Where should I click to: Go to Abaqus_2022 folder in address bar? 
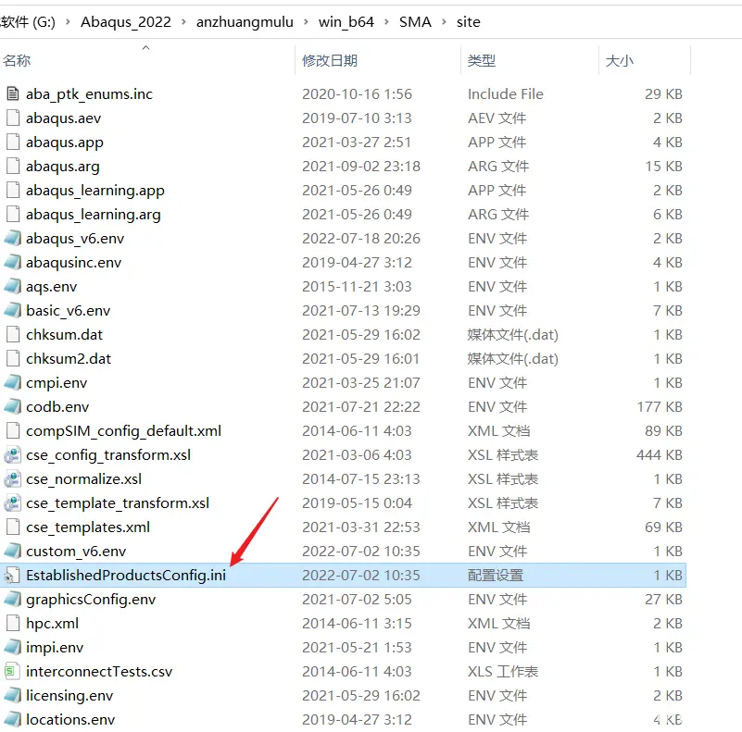click(126, 22)
